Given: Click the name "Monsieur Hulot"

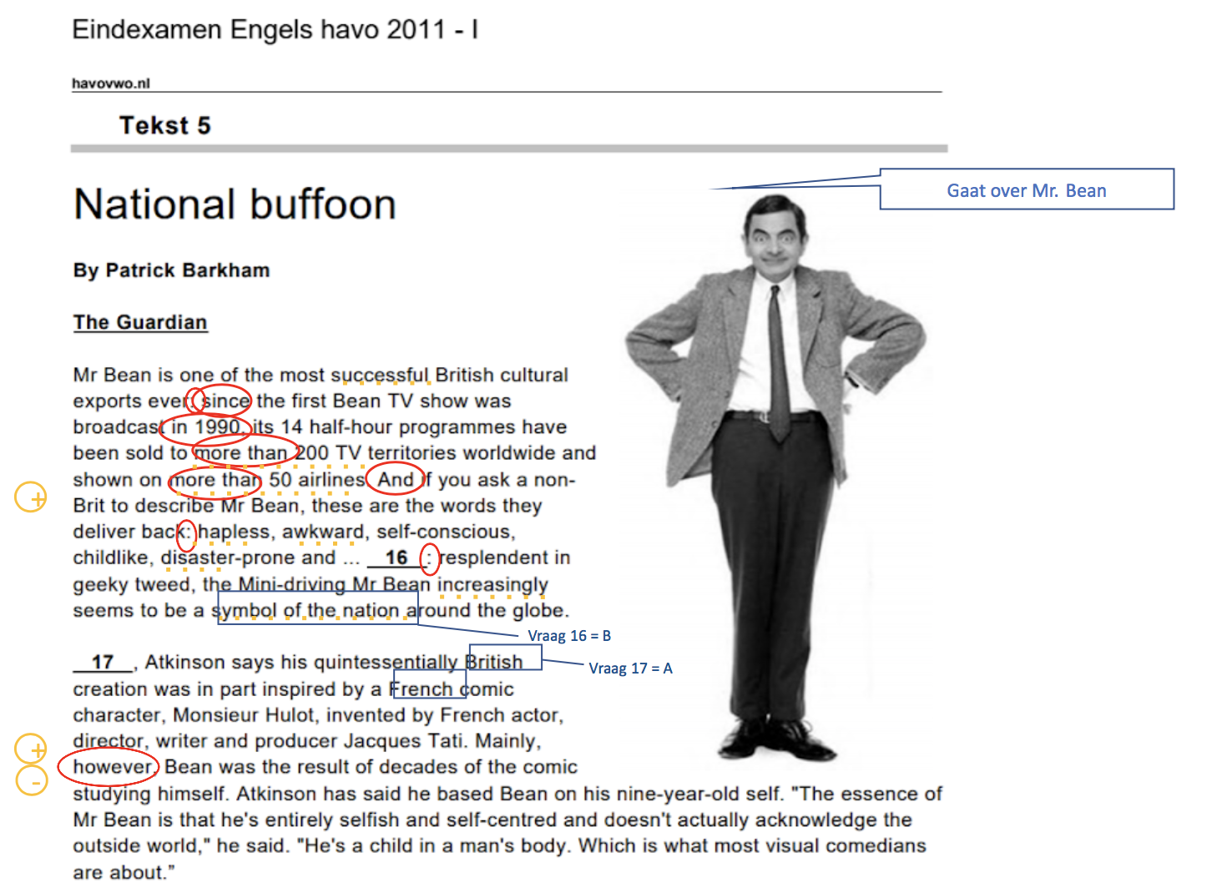Looking at the screenshot, I should pyautogui.click(x=244, y=715).
